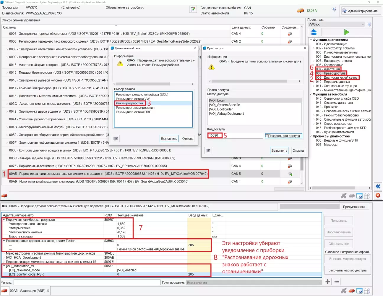The image size is (383, 296).
Task: Click the 'Администрирование' button
Action: coord(360,11)
